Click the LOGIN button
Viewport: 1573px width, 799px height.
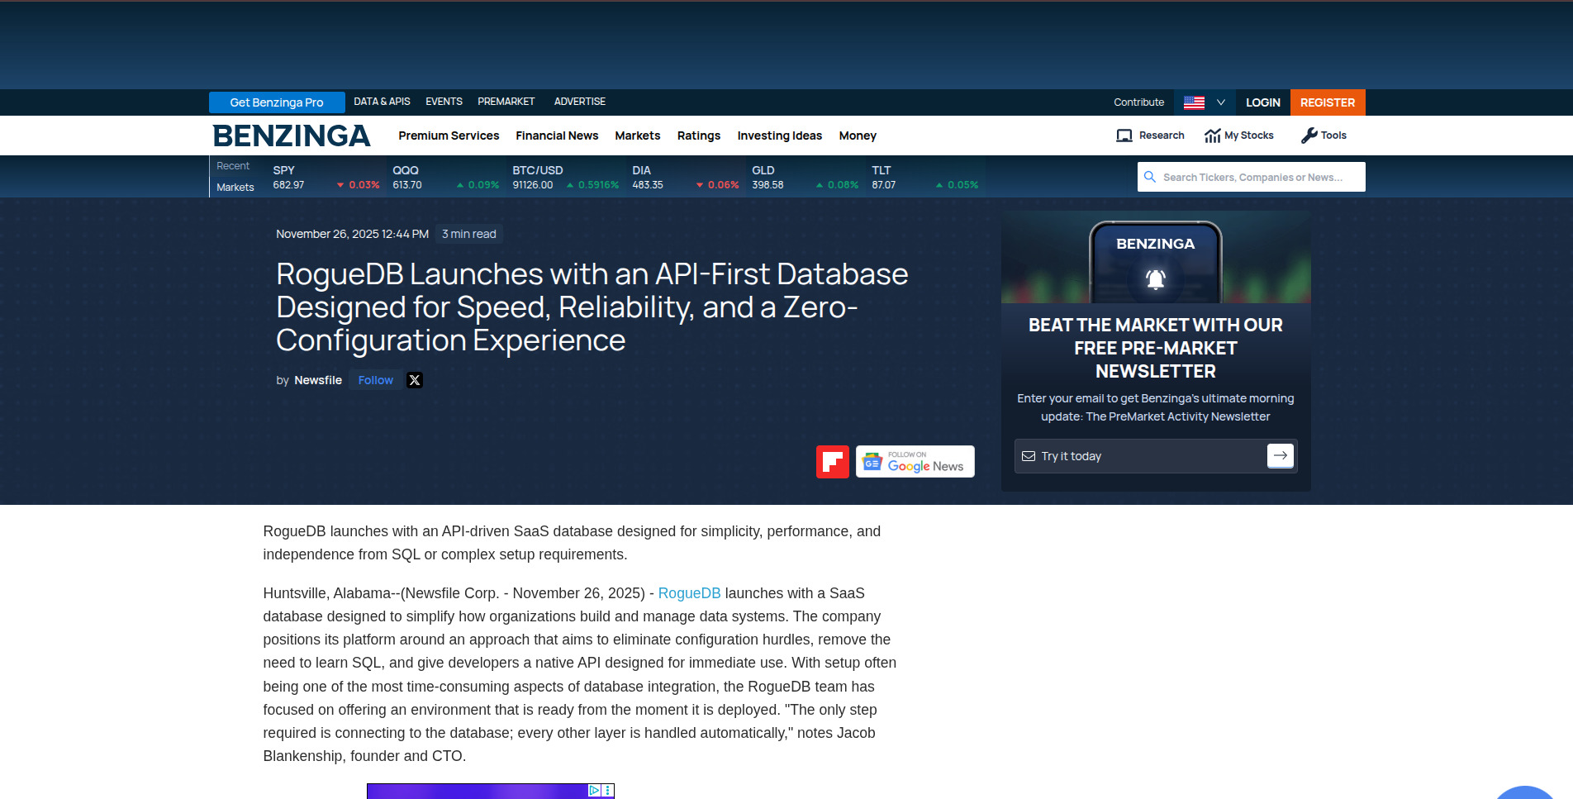(1262, 102)
